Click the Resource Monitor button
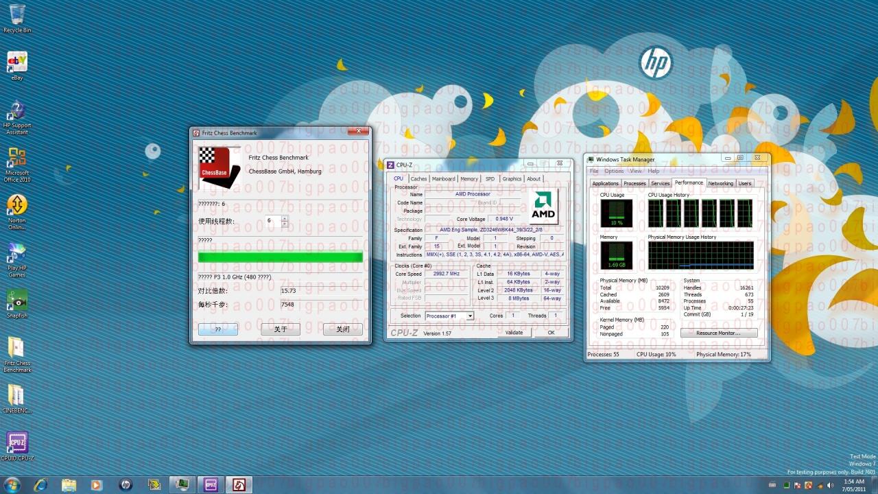Image resolution: width=878 pixels, height=494 pixels. tap(719, 333)
